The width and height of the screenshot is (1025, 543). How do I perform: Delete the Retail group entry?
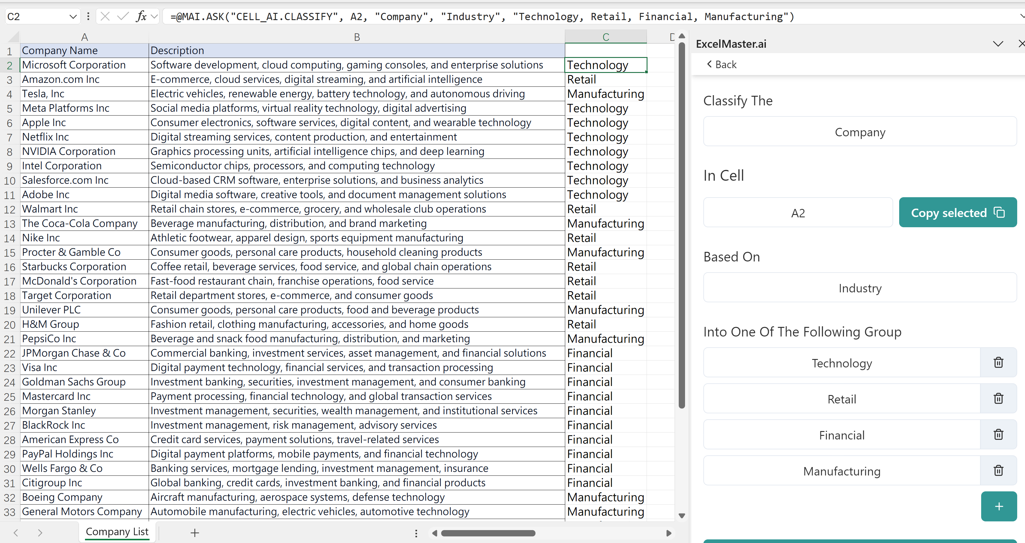pyautogui.click(x=998, y=399)
